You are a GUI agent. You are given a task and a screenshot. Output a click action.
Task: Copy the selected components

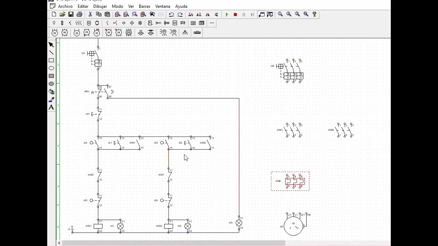(99, 14)
